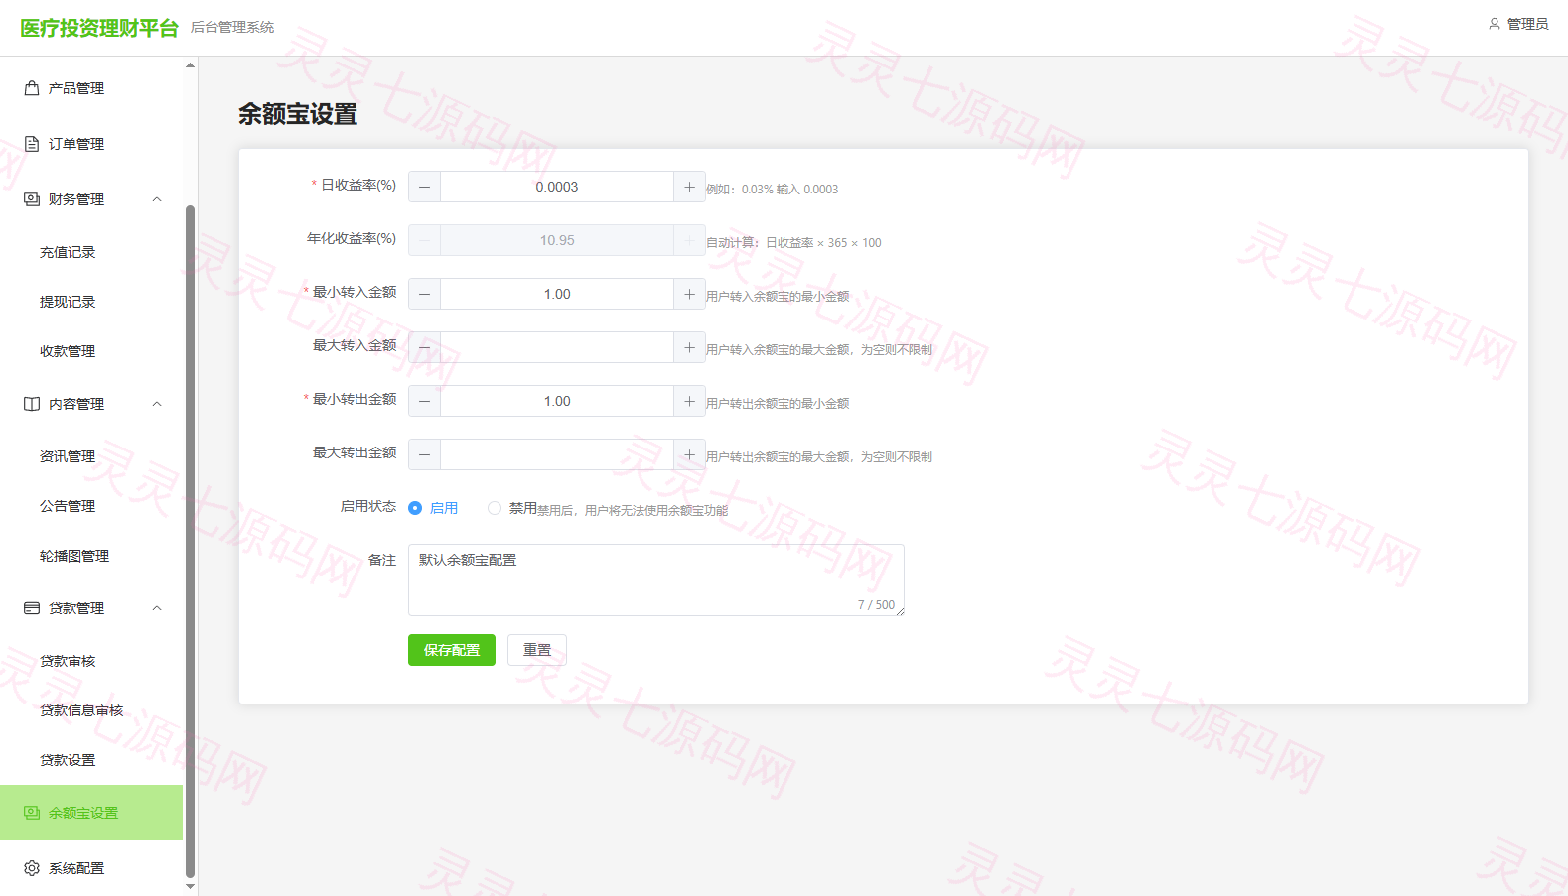This screenshot has height=896, width=1568.
Task: Click the sidebar scrollbar down arrow
Action: [191, 887]
